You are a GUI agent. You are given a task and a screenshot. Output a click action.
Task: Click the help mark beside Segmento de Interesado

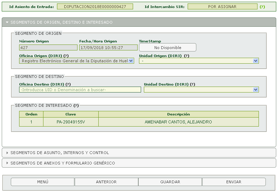[76, 106]
